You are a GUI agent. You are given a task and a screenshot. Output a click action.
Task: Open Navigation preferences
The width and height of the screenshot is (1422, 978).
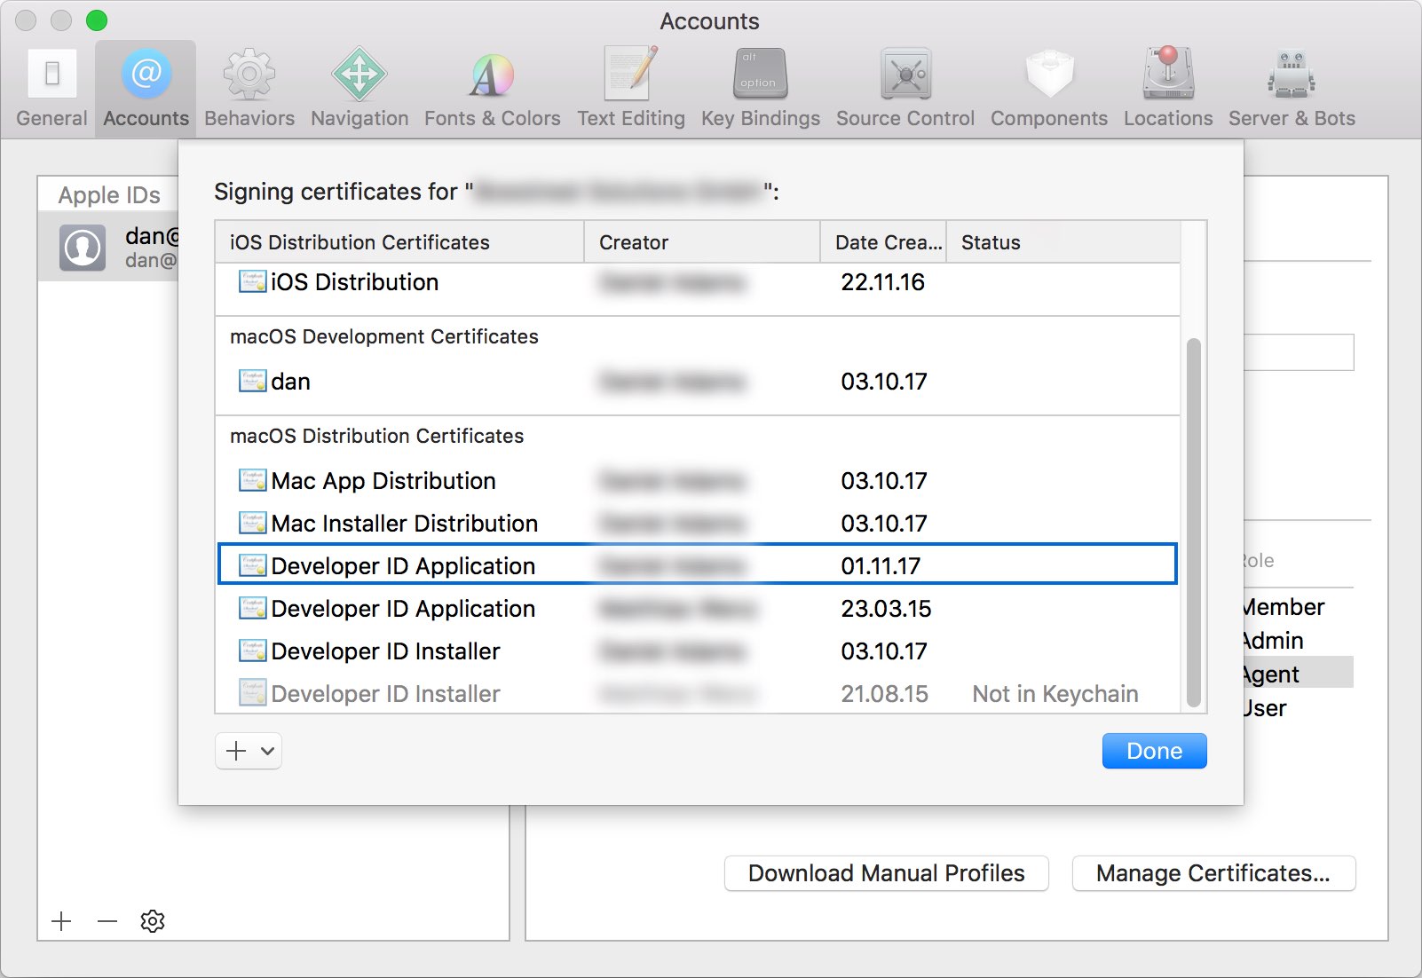pyautogui.click(x=359, y=89)
